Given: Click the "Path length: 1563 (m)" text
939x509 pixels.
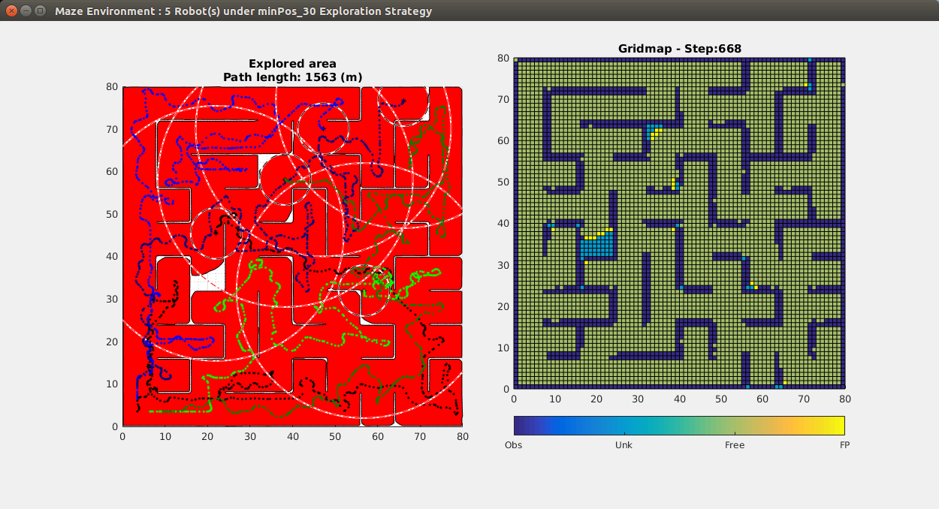Looking at the screenshot, I should [292, 77].
